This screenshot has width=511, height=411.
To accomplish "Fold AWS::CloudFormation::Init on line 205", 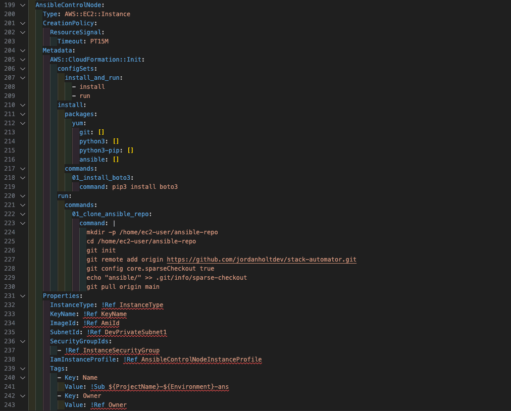I will pyautogui.click(x=23, y=60).
